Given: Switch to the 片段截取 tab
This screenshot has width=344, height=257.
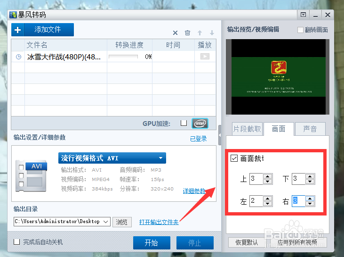Looking at the screenshot, I should pos(247,129).
